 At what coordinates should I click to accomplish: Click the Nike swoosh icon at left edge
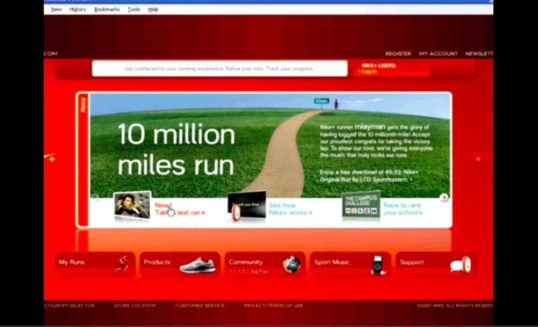[50, 158]
